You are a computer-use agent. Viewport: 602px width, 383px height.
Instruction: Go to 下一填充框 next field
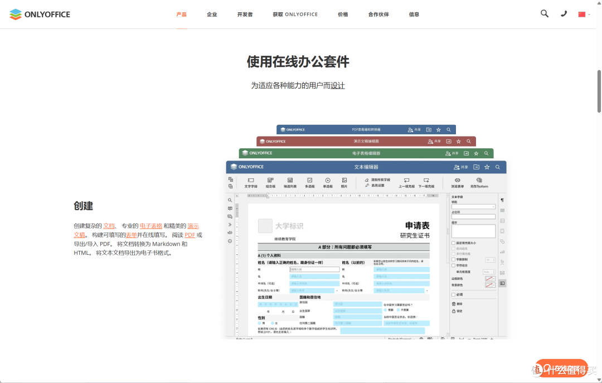[x=426, y=183]
